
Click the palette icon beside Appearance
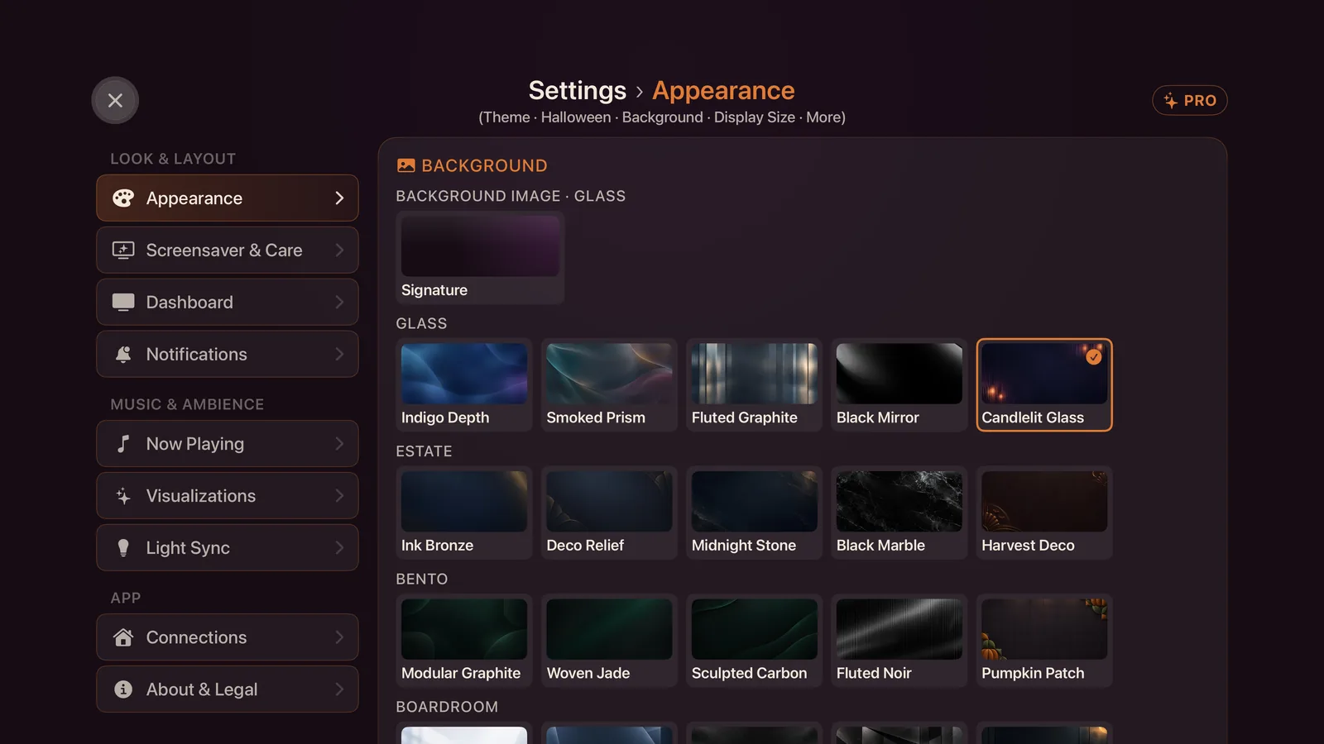pyautogui.click(x=123, y=198)
